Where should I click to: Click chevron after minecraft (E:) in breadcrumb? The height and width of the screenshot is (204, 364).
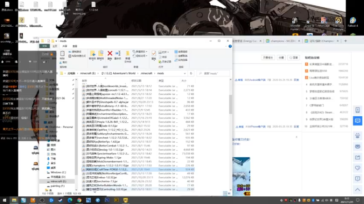pyautogui.click(x=98, y=73)
